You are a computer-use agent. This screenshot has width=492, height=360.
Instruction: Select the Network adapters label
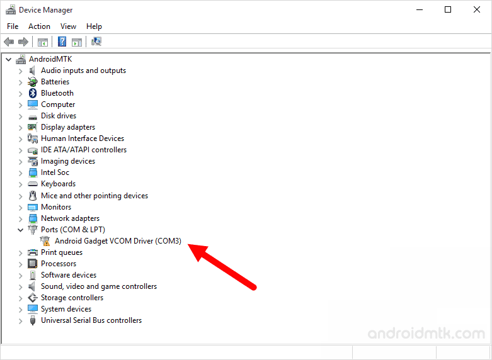[71, 218]
